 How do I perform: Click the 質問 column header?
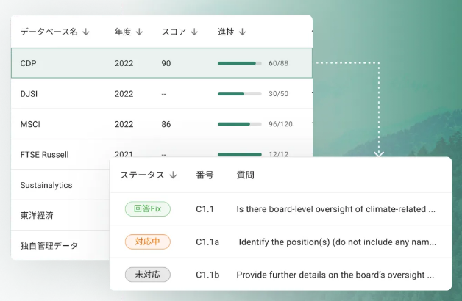point(245,175)
